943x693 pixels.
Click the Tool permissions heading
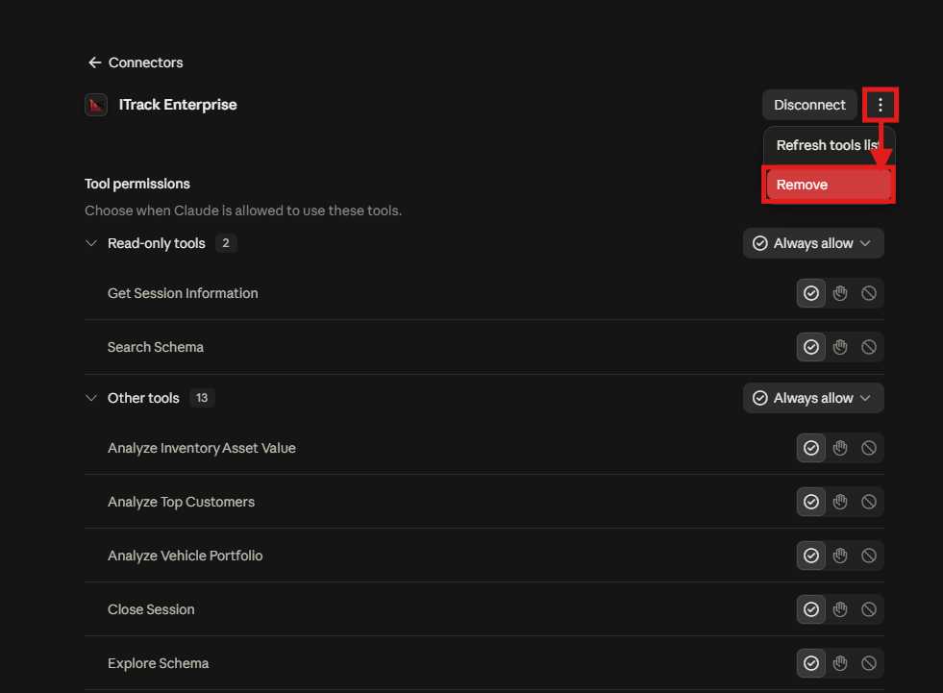coord(137,184)
